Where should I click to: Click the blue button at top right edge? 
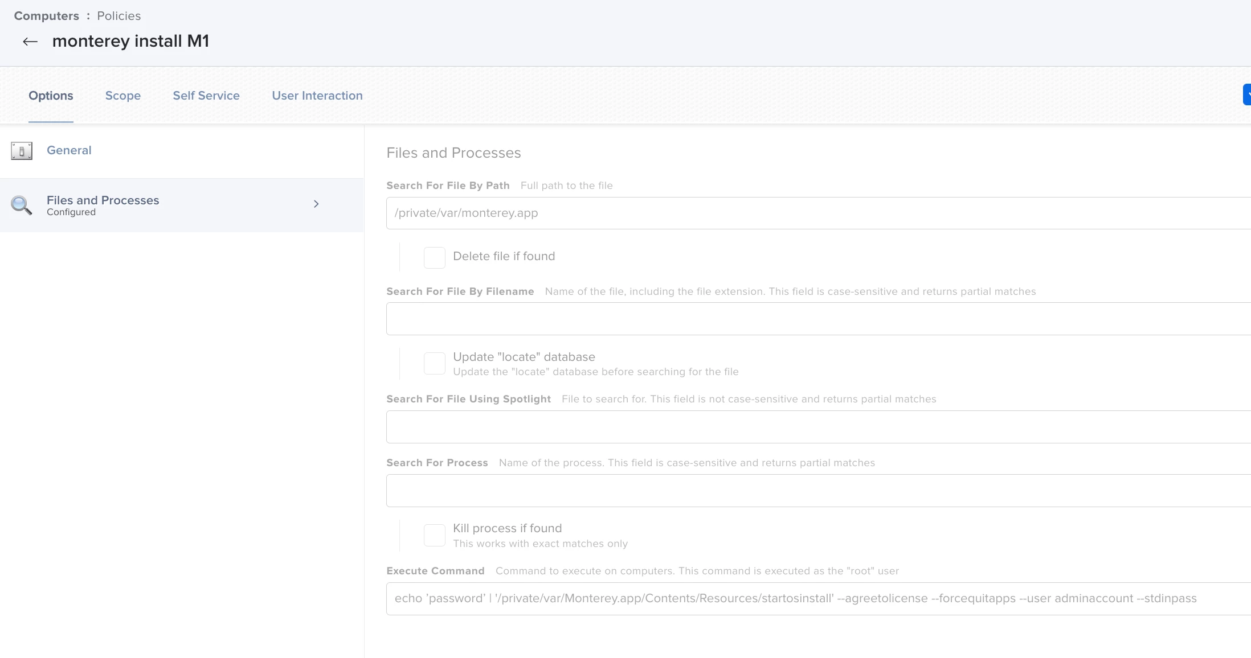tap(1247, 94)
